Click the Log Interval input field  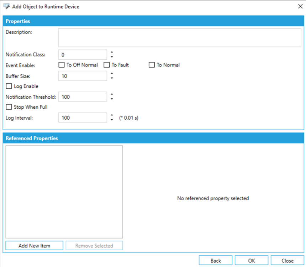(82, 118)
